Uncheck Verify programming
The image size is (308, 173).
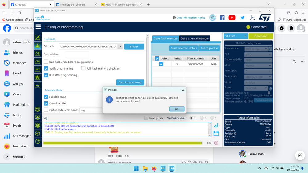click(46, 68)
